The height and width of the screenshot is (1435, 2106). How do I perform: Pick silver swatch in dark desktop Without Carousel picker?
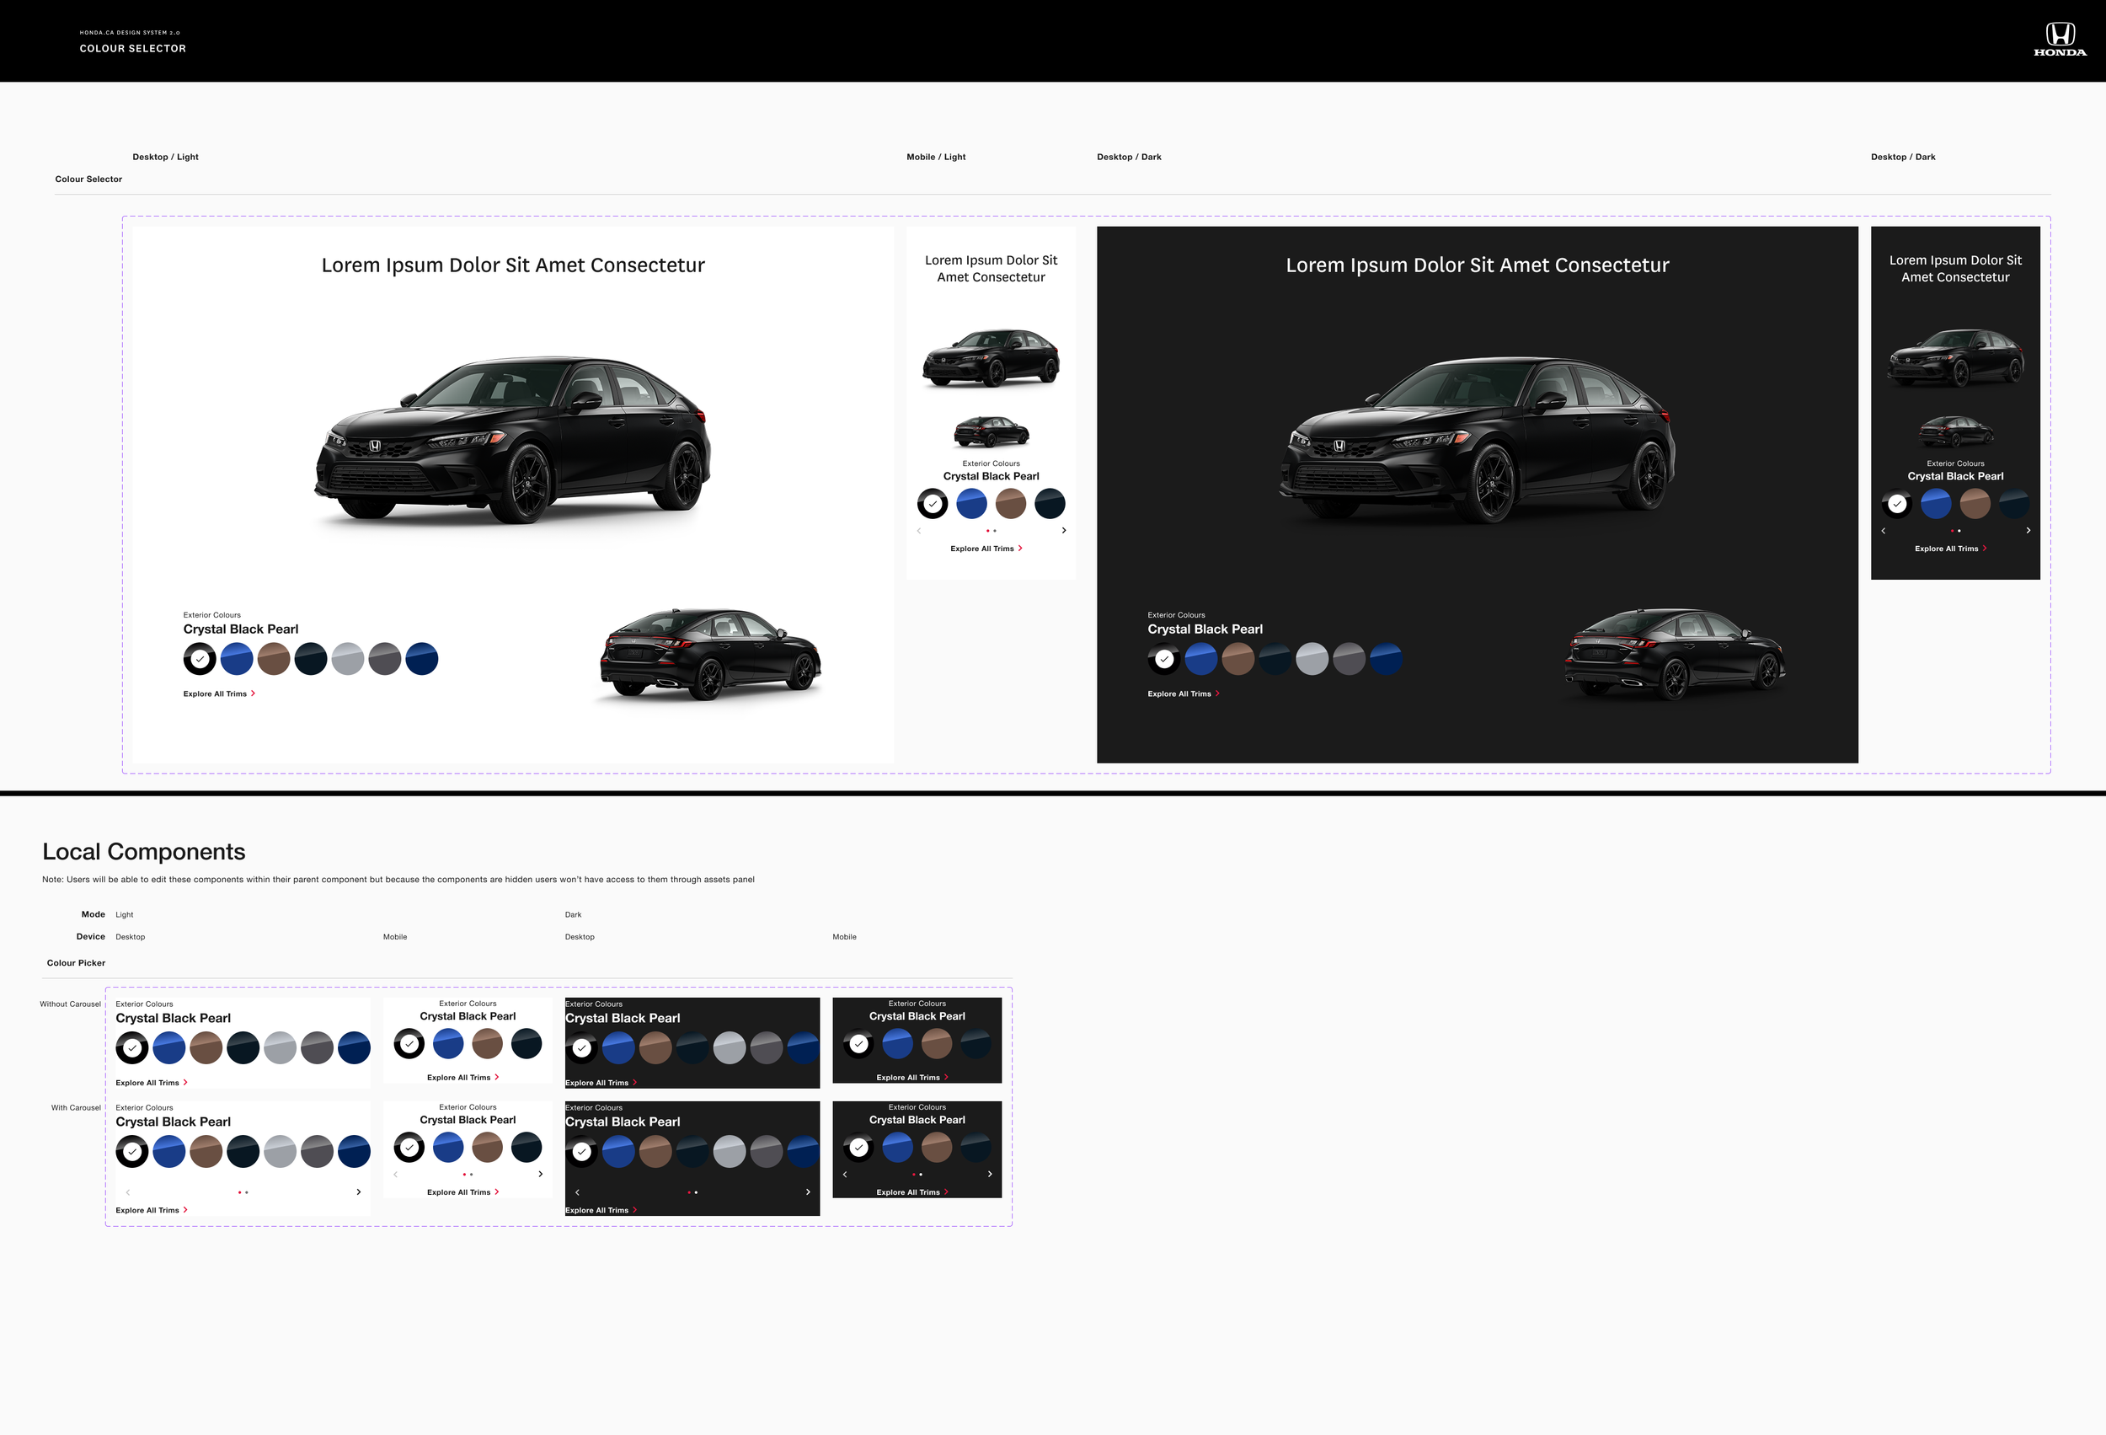(730, 1048)
